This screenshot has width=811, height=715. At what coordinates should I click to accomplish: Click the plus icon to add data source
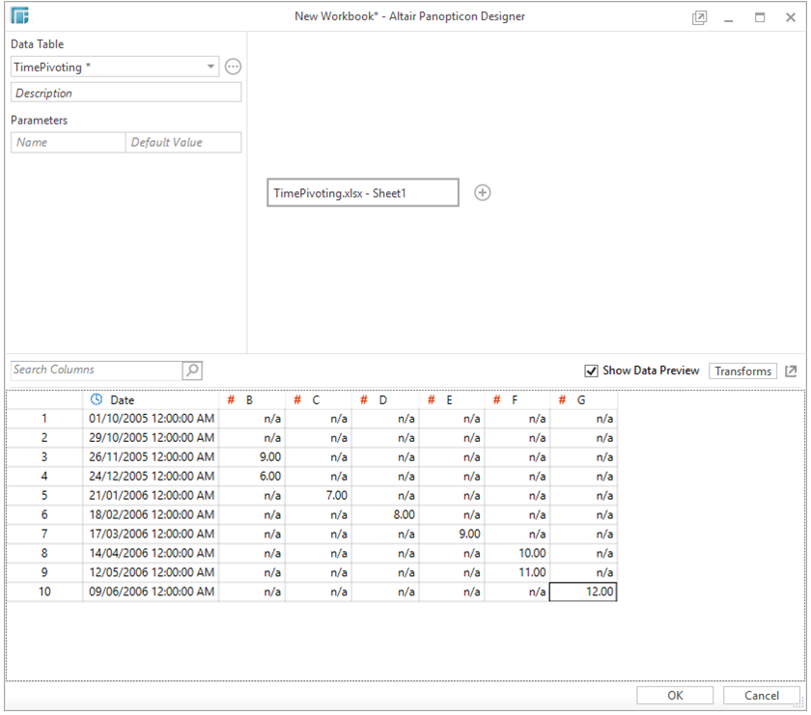[483, 192]
